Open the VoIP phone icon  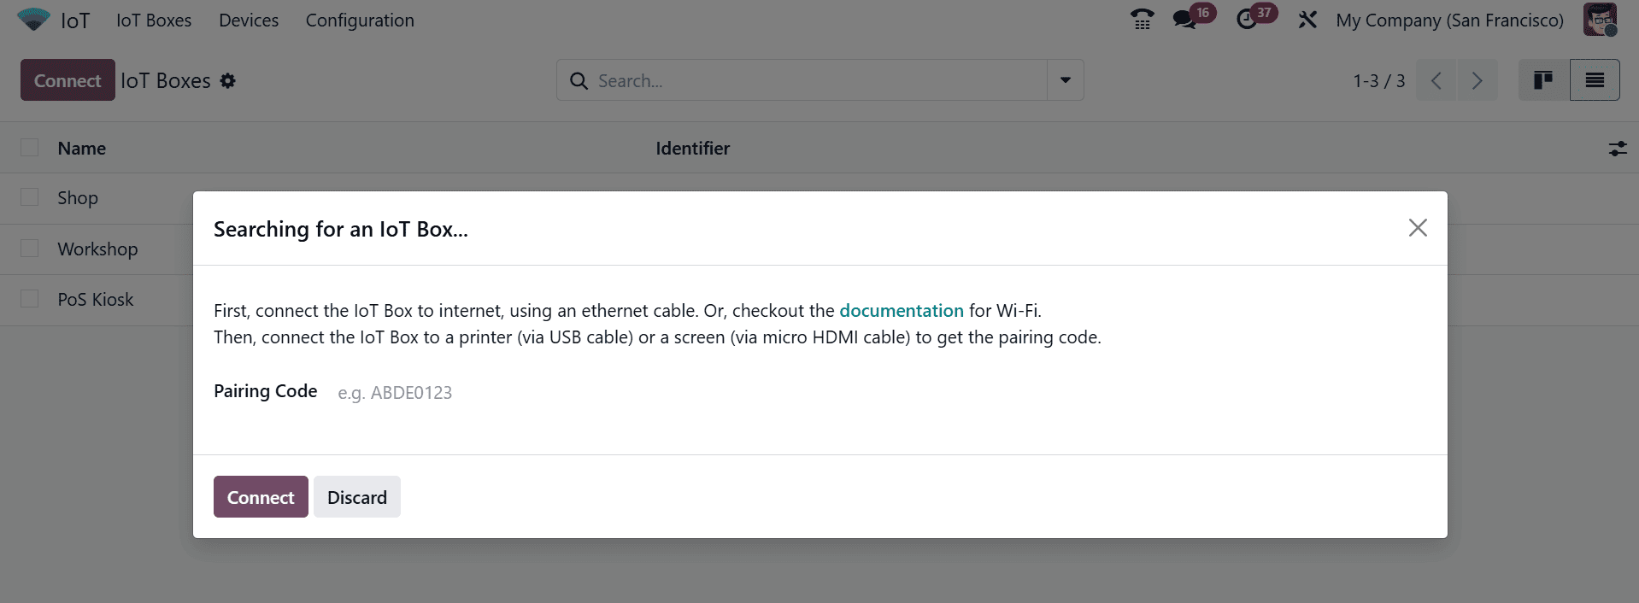1142,20
